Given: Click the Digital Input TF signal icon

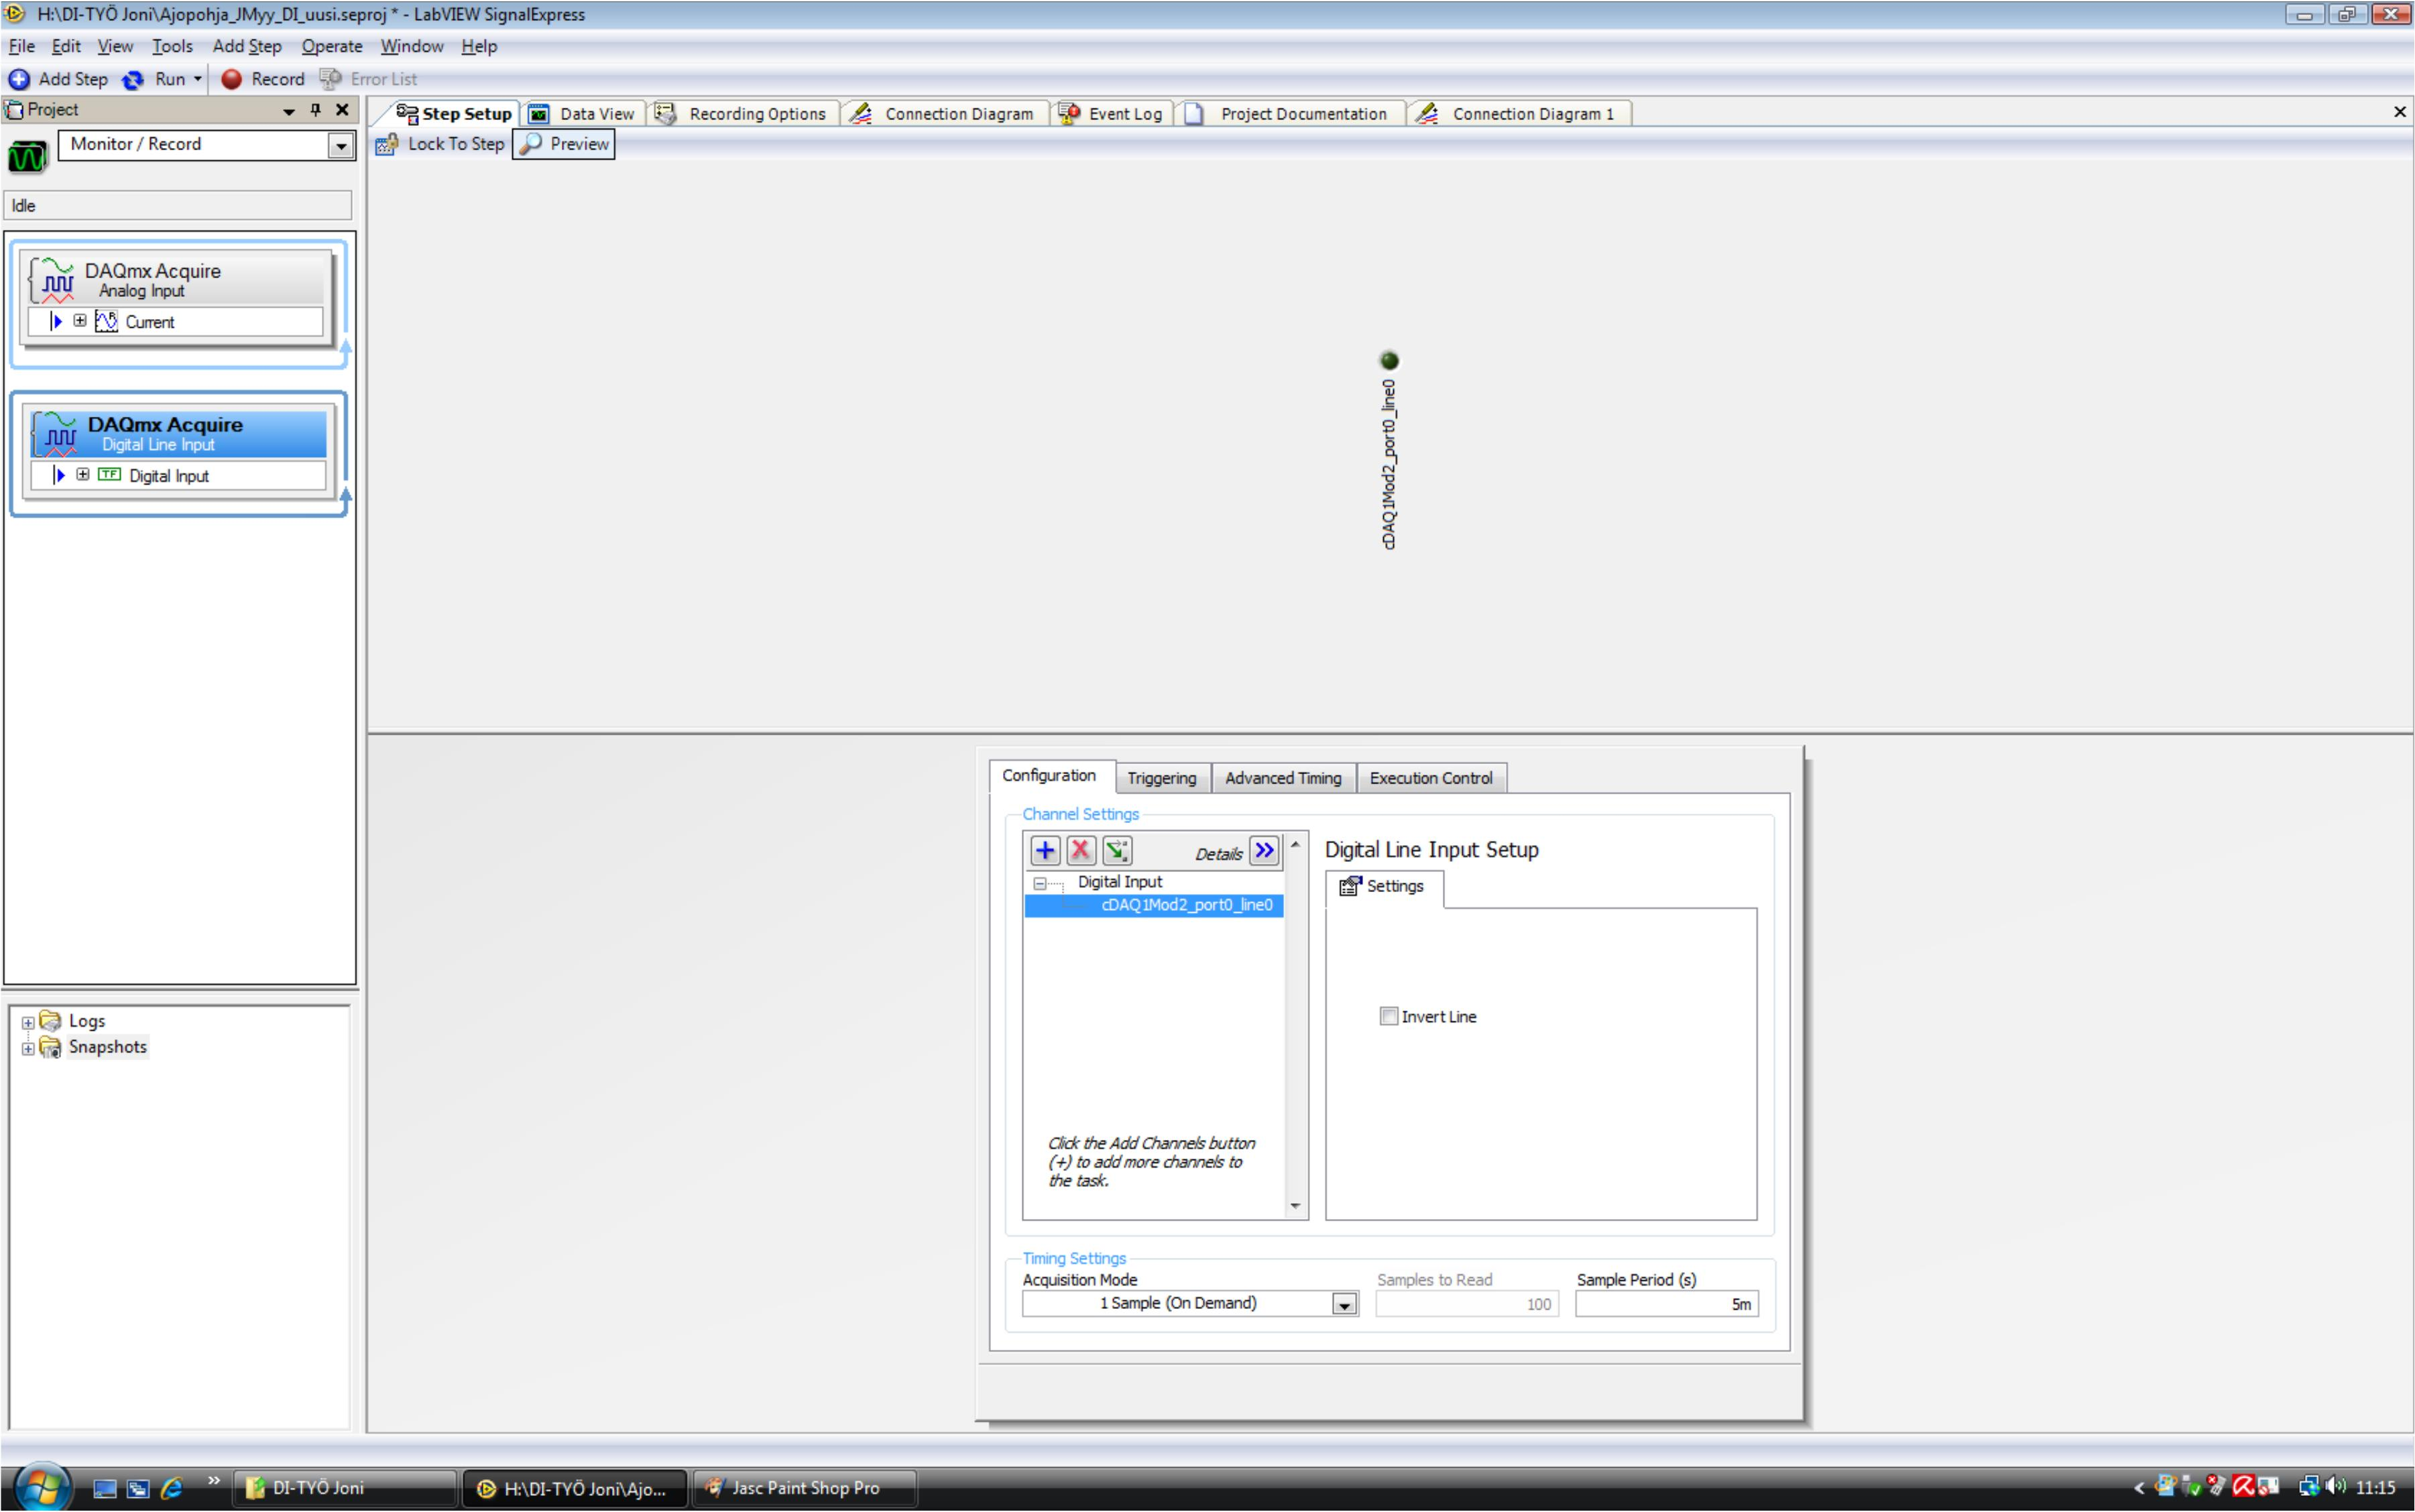Looking at the screenshot, I should [109, 475].
